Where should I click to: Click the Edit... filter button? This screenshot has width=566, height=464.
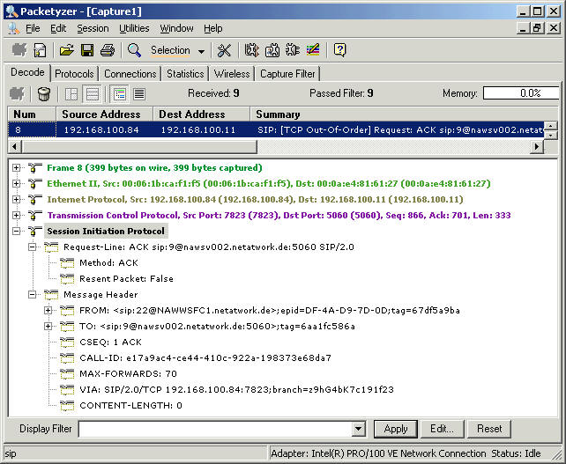pos(442,429)
